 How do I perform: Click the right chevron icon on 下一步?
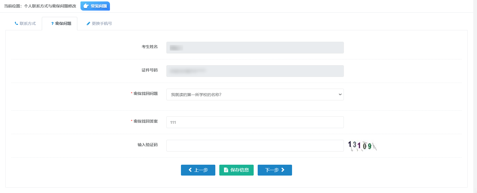283,170
